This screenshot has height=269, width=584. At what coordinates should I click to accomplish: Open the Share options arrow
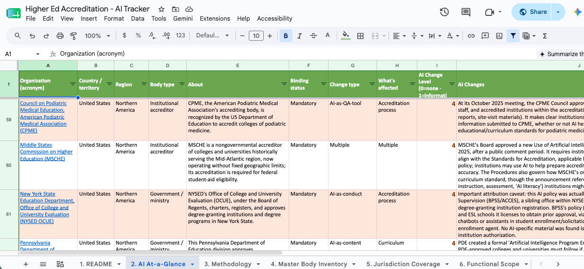click(558, 12)
